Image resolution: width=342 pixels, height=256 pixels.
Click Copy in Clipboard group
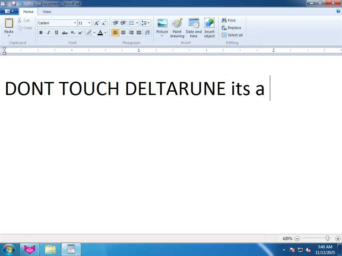click(25, 28)
